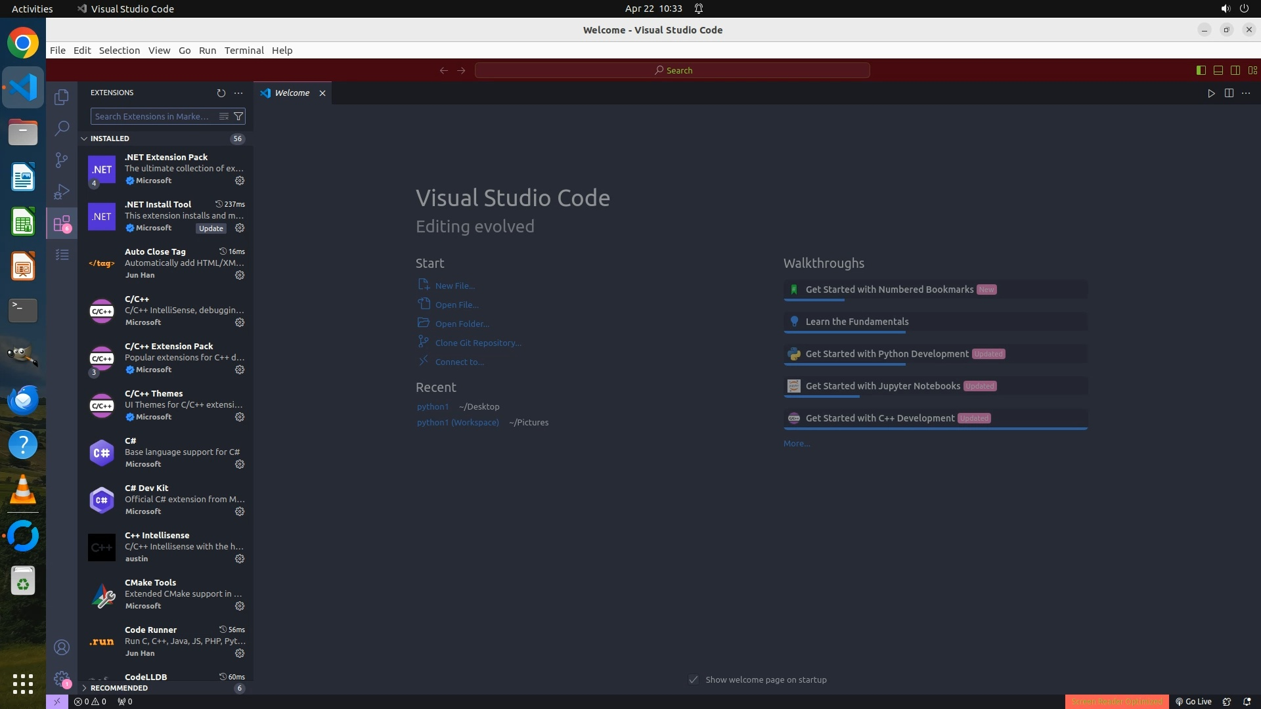Open the Terminal menu
This screenshot has width=1261, height=709.
point(244,51)
